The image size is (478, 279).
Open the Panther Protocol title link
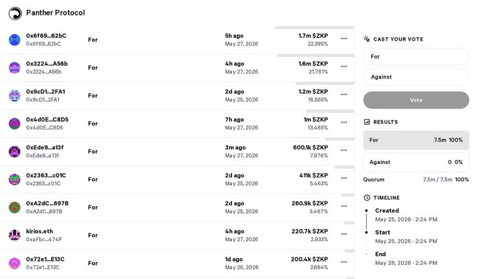click(56, 13)
